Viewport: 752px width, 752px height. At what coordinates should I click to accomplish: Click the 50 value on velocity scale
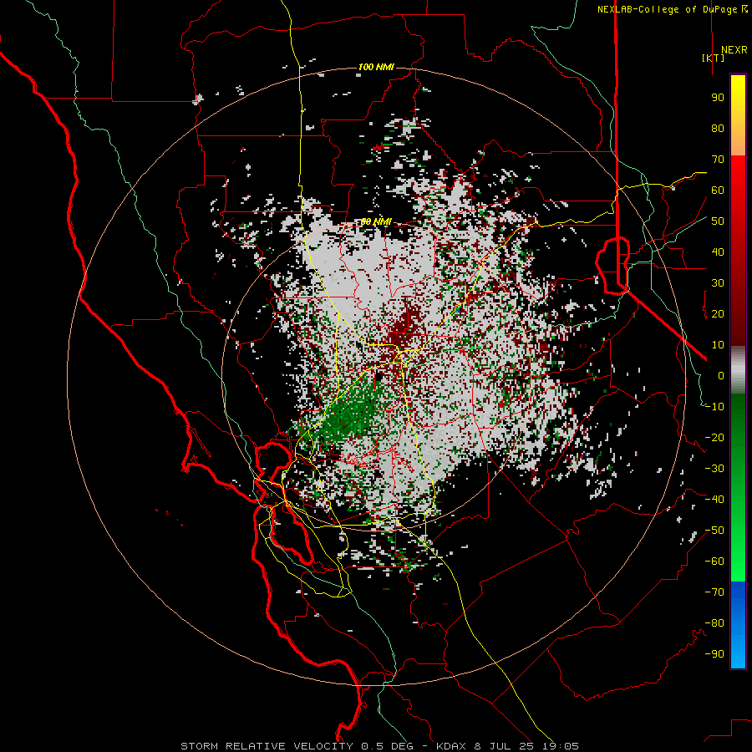[x=718, y=221]
